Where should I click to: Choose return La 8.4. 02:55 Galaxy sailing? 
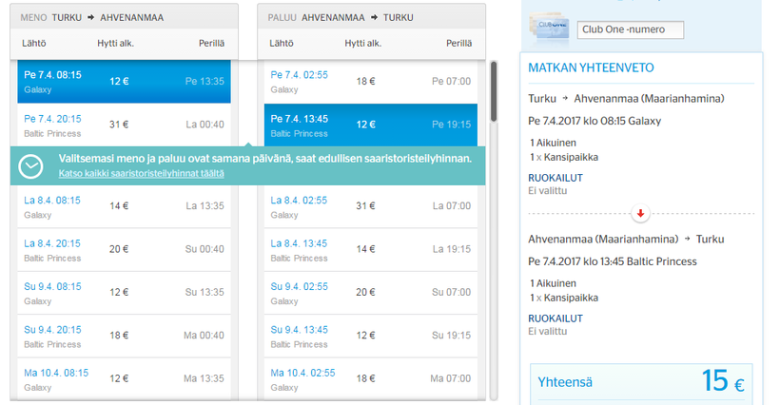coord(371,206)
